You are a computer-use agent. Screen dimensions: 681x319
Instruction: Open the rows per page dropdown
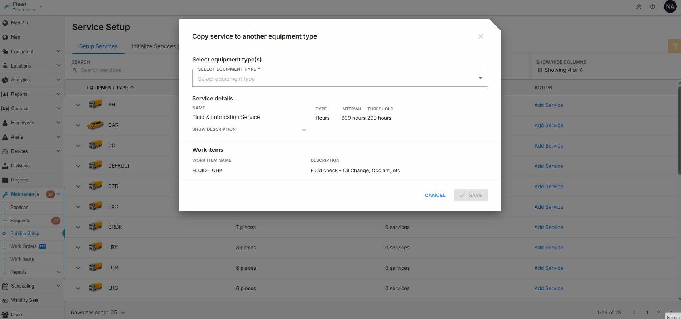[118, 313]
